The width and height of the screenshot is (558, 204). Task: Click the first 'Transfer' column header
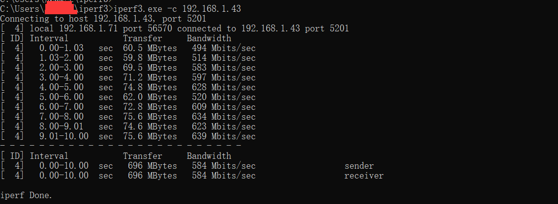(x=143, y=38)
